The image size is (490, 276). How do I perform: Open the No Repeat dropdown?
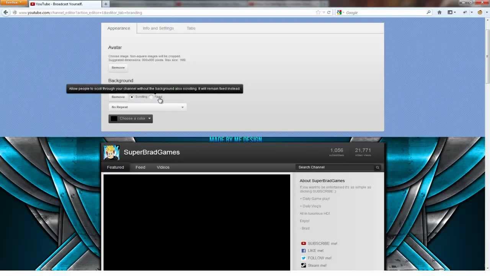(147, 107)
